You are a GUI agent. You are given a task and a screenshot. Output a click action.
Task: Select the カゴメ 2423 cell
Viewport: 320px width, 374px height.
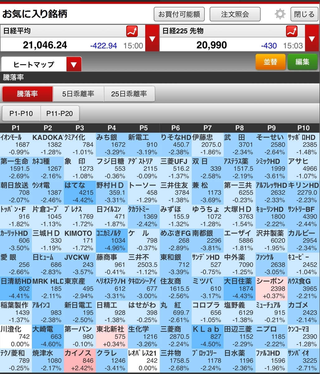point(303,313)
